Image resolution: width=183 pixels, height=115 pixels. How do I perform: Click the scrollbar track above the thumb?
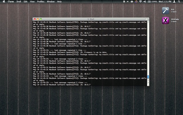tap(148, 48)
